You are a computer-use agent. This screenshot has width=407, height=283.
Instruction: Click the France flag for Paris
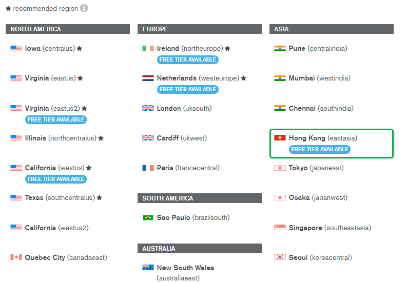point(148,168)
